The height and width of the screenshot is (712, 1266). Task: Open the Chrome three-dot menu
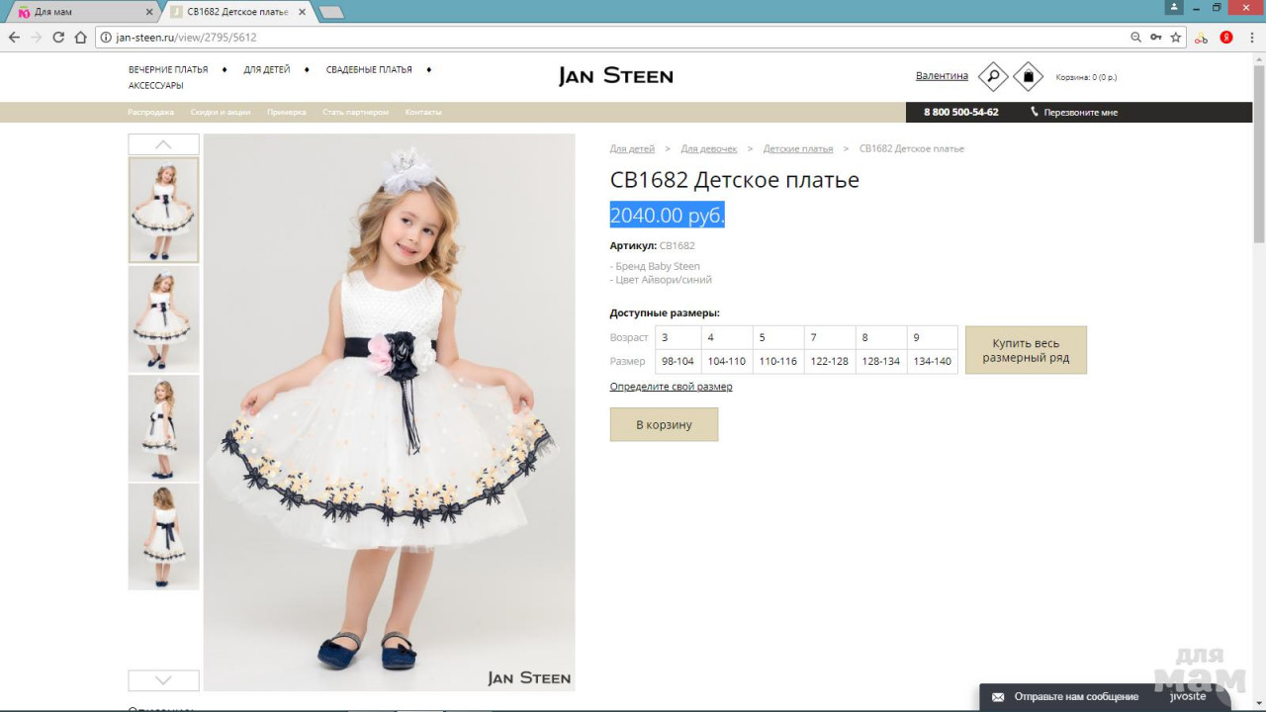[1251, 38]
